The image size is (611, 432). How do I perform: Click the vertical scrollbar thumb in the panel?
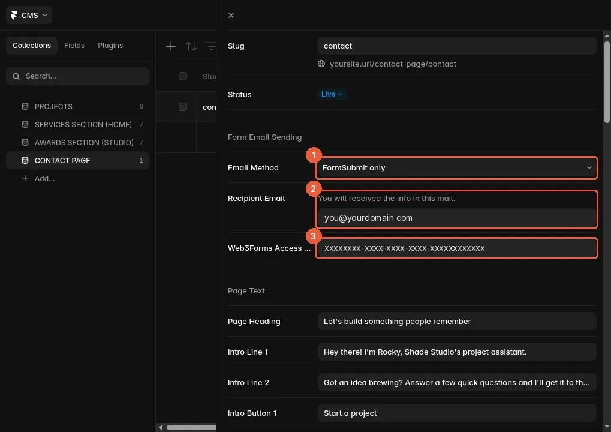[607, 82]
